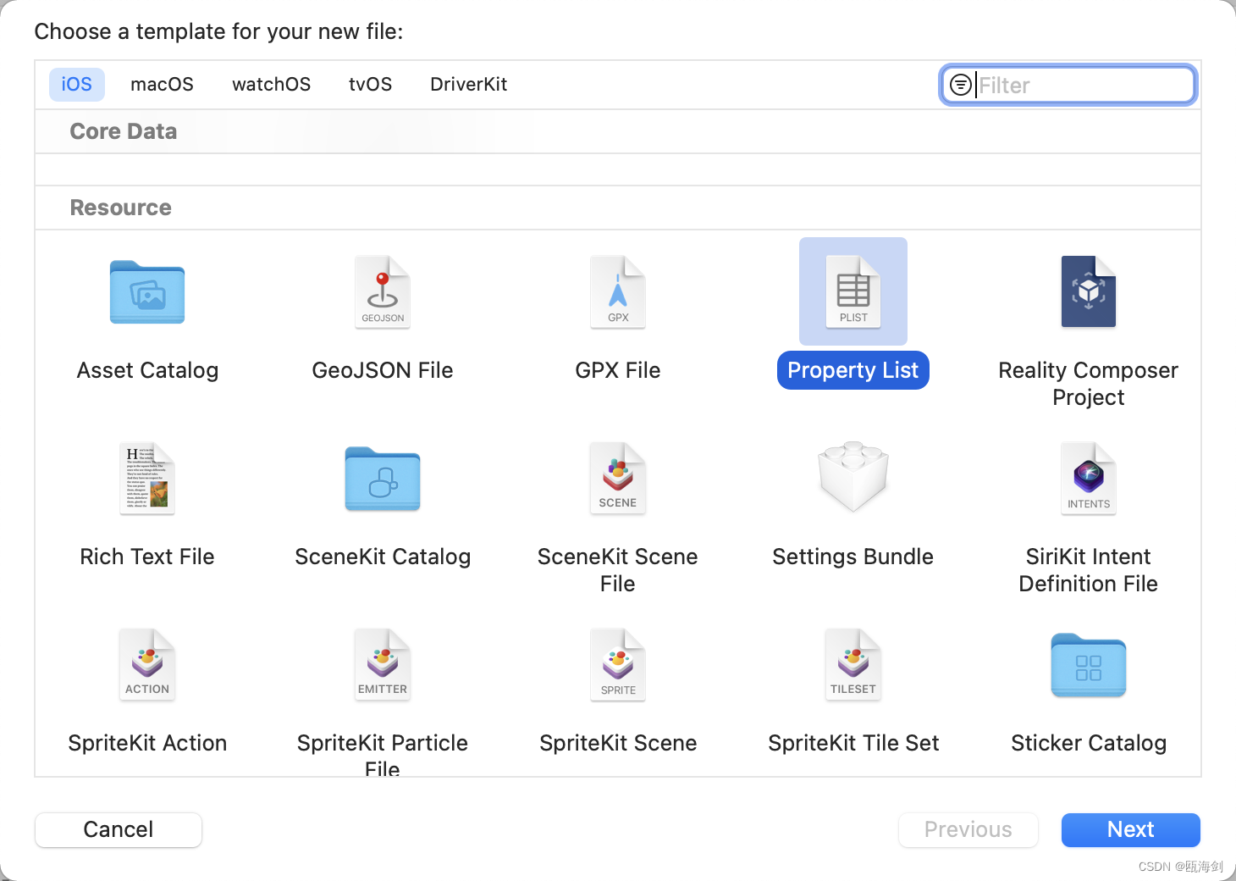
Task: Click the "GPX File" label
Action: [618, 370]
